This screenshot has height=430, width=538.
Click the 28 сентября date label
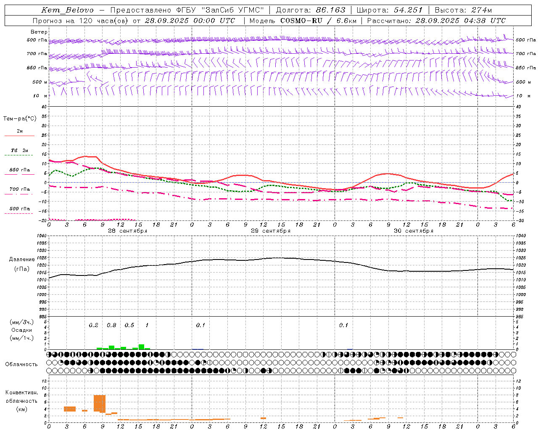click(x=127, y=231)
